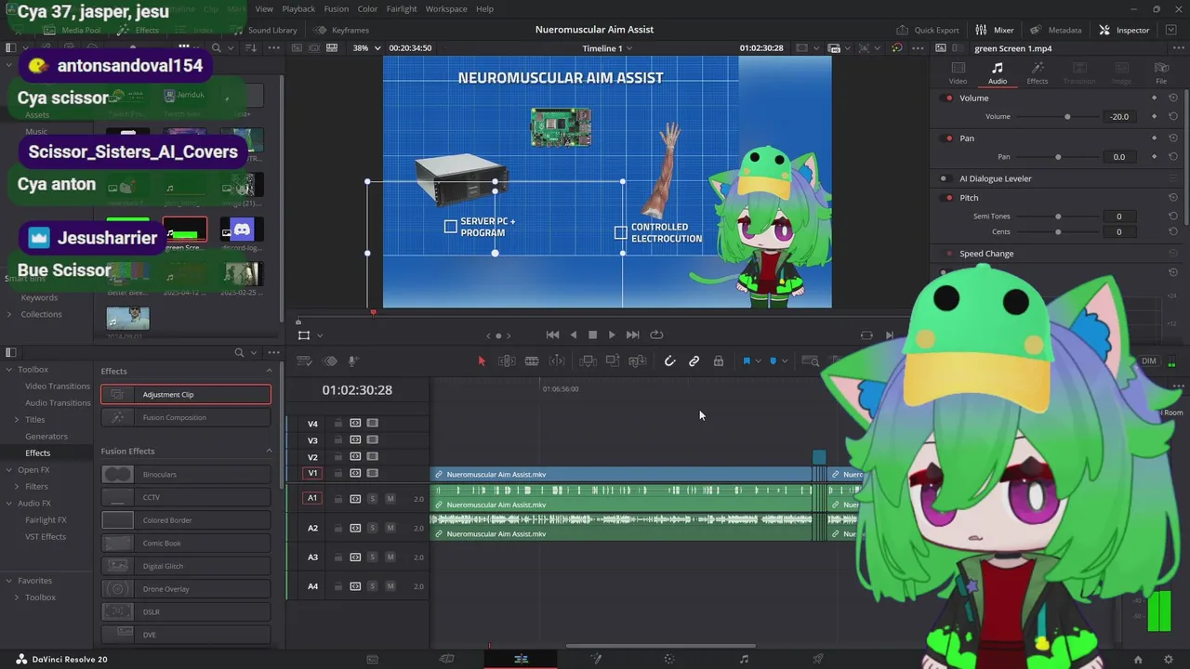Toggle Linked Selection chain icon
The image size is (1190, 669).
pyautogui.click(x=694, y=361)
